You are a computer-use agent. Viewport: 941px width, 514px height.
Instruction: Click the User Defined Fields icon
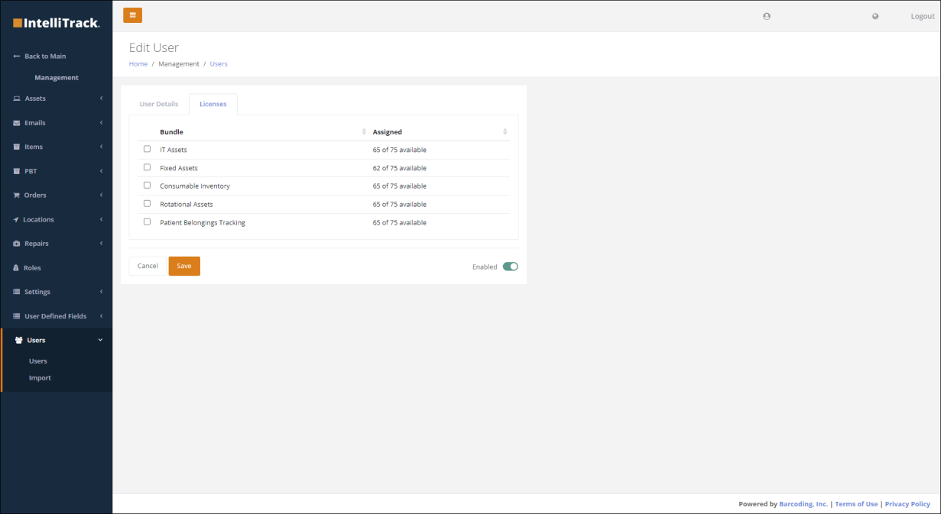pos(17,316)
